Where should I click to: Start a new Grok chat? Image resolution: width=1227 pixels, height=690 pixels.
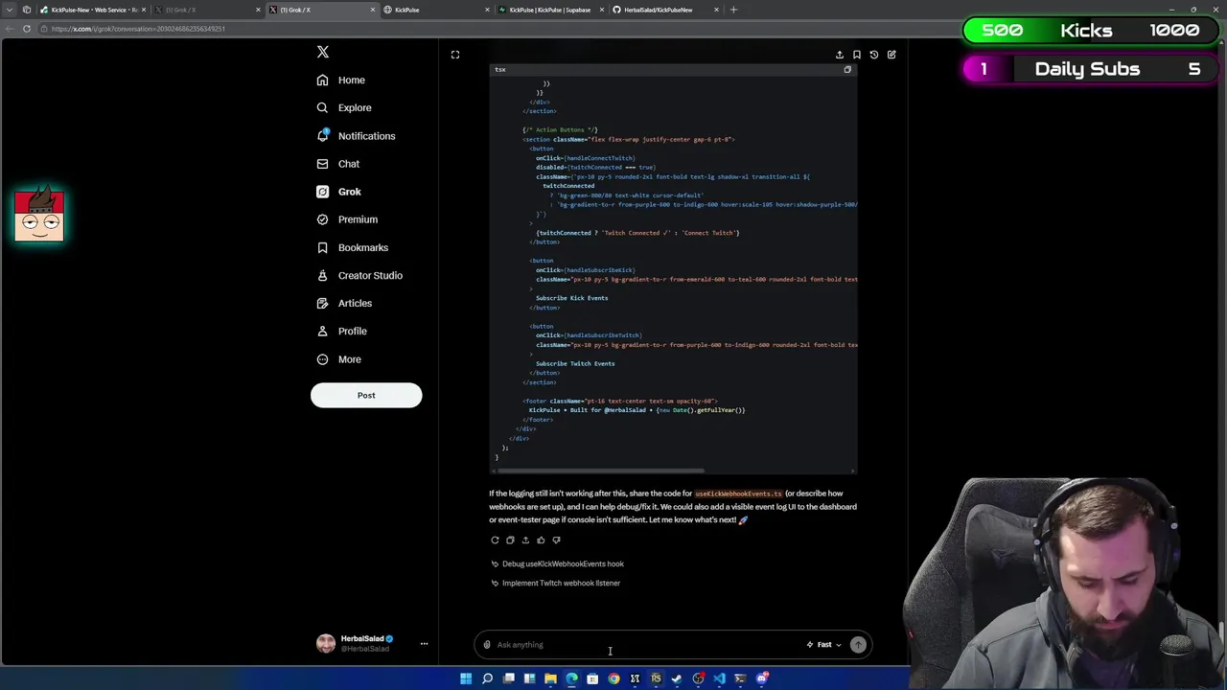click(891, 55)
